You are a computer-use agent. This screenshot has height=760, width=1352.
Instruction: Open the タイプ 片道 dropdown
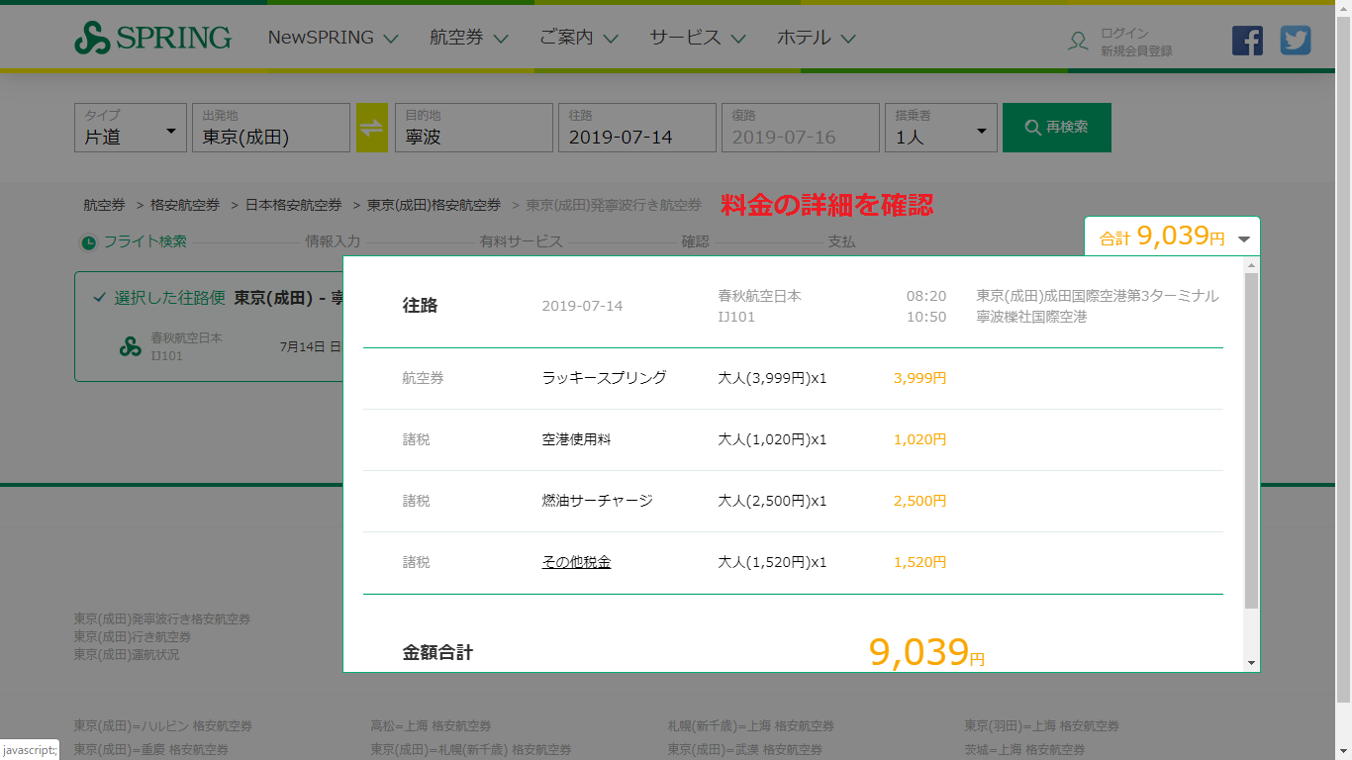point(130,129)
